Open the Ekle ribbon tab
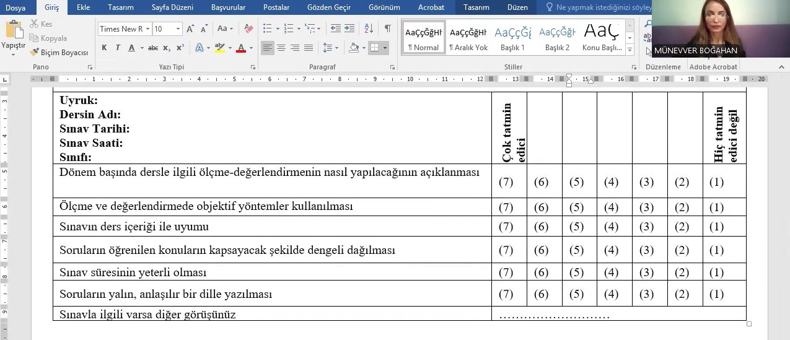The width and height of the screenshot is (790, 340). tap(83, 7)
